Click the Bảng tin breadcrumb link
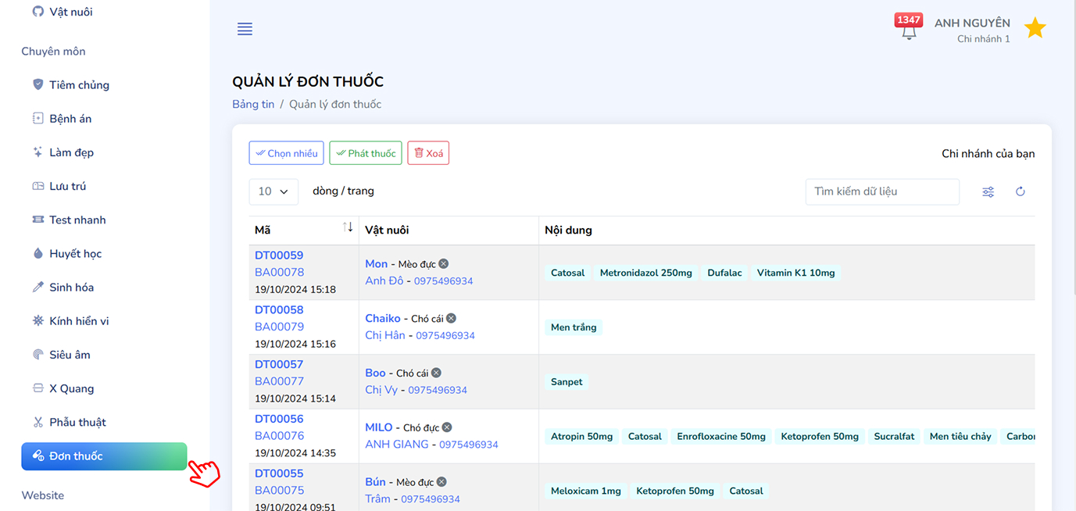This screenshot has width=1076, height=511. 253,104
